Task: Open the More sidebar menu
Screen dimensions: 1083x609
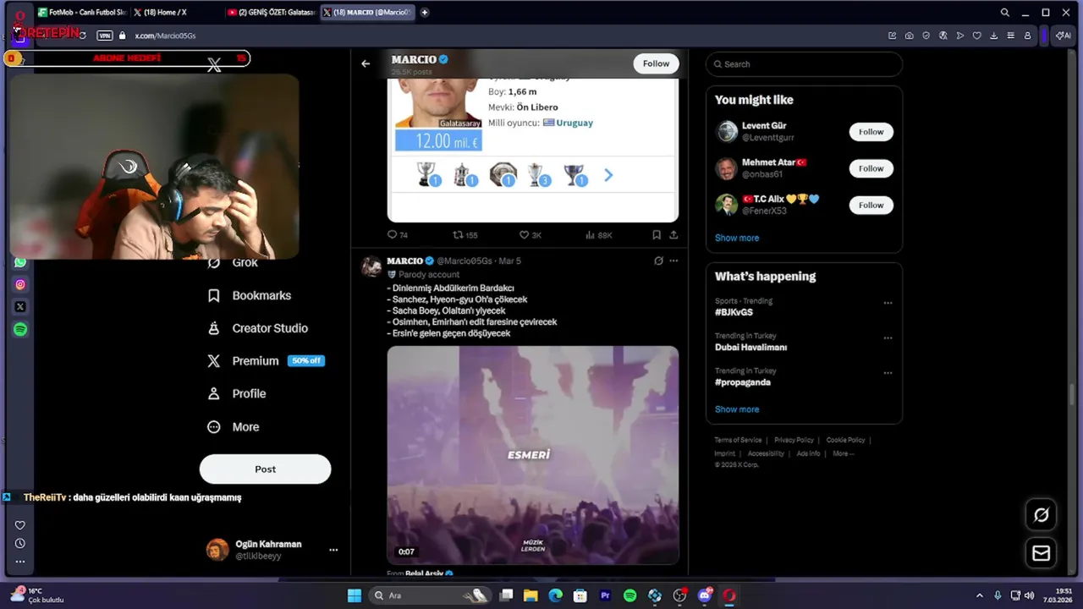Action: pyautogui.click(x=234, y=427)
